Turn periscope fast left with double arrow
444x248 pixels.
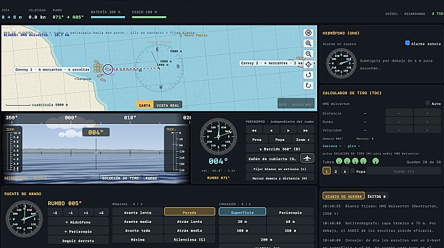254,130
